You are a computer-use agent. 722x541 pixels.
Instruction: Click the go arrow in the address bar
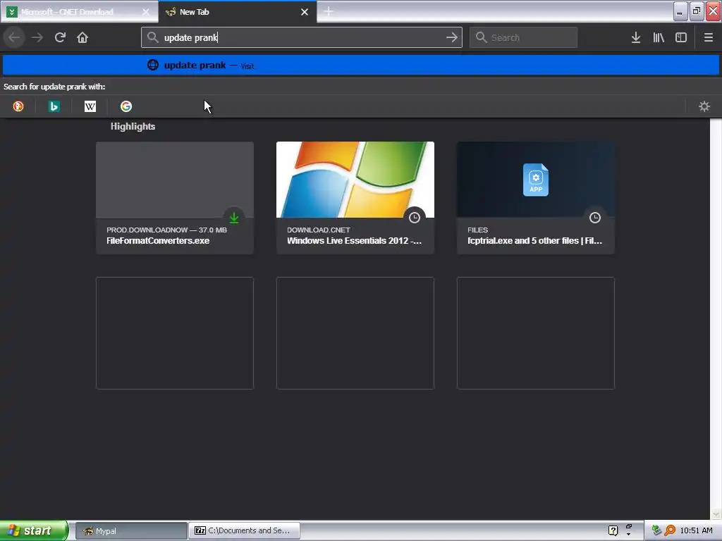click(452, 37)
